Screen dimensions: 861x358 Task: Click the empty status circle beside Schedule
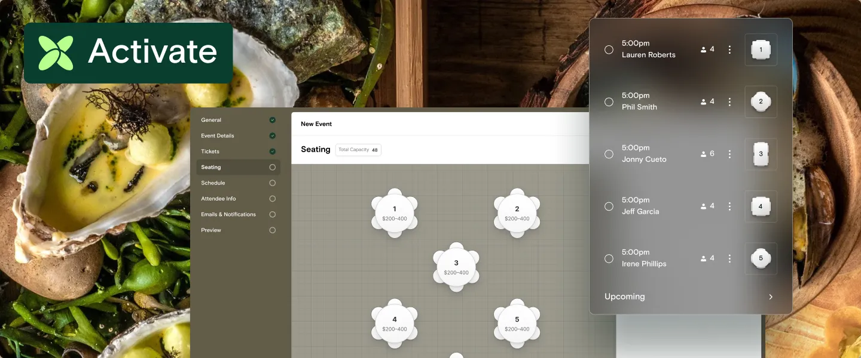(x=273, y=183)
